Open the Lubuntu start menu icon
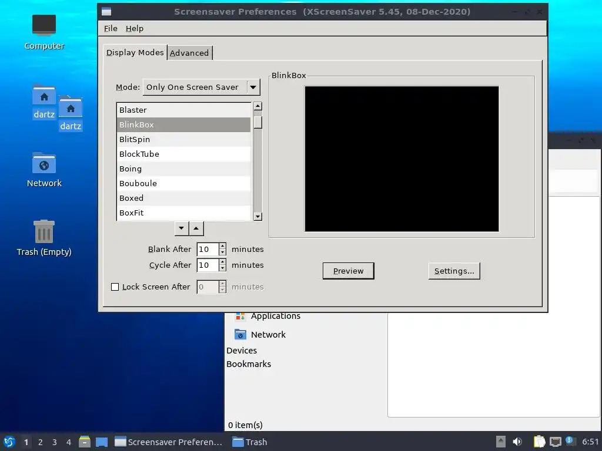This screenshot has height=451, width=602. (9, 442)
